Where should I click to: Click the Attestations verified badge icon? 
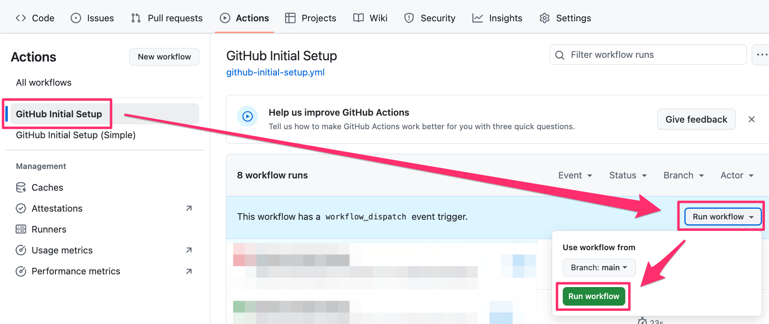pos(21,208)
